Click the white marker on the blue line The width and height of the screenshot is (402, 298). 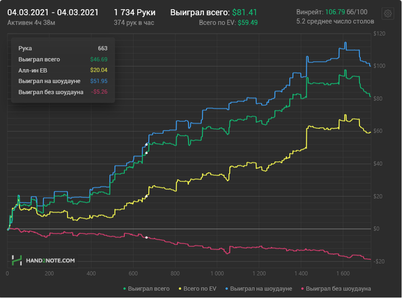tap(146, 144)
